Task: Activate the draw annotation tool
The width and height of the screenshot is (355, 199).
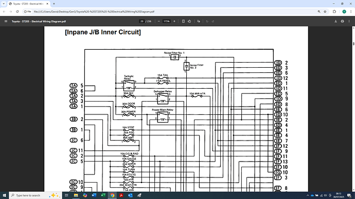Action: click(199, 21)
